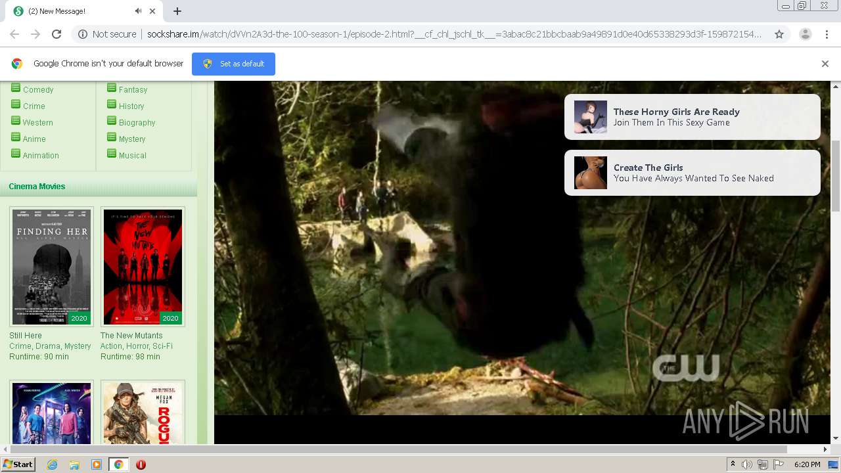Click the green list icon beside Western
This screenshot has height=473, width=841.
(x=16, y=121)
